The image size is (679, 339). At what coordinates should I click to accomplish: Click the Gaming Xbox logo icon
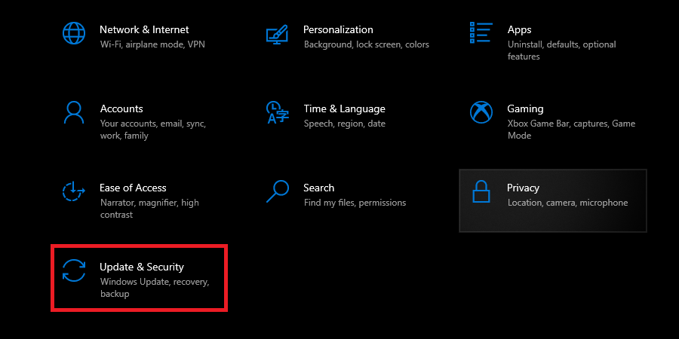[x=481, y=112]
